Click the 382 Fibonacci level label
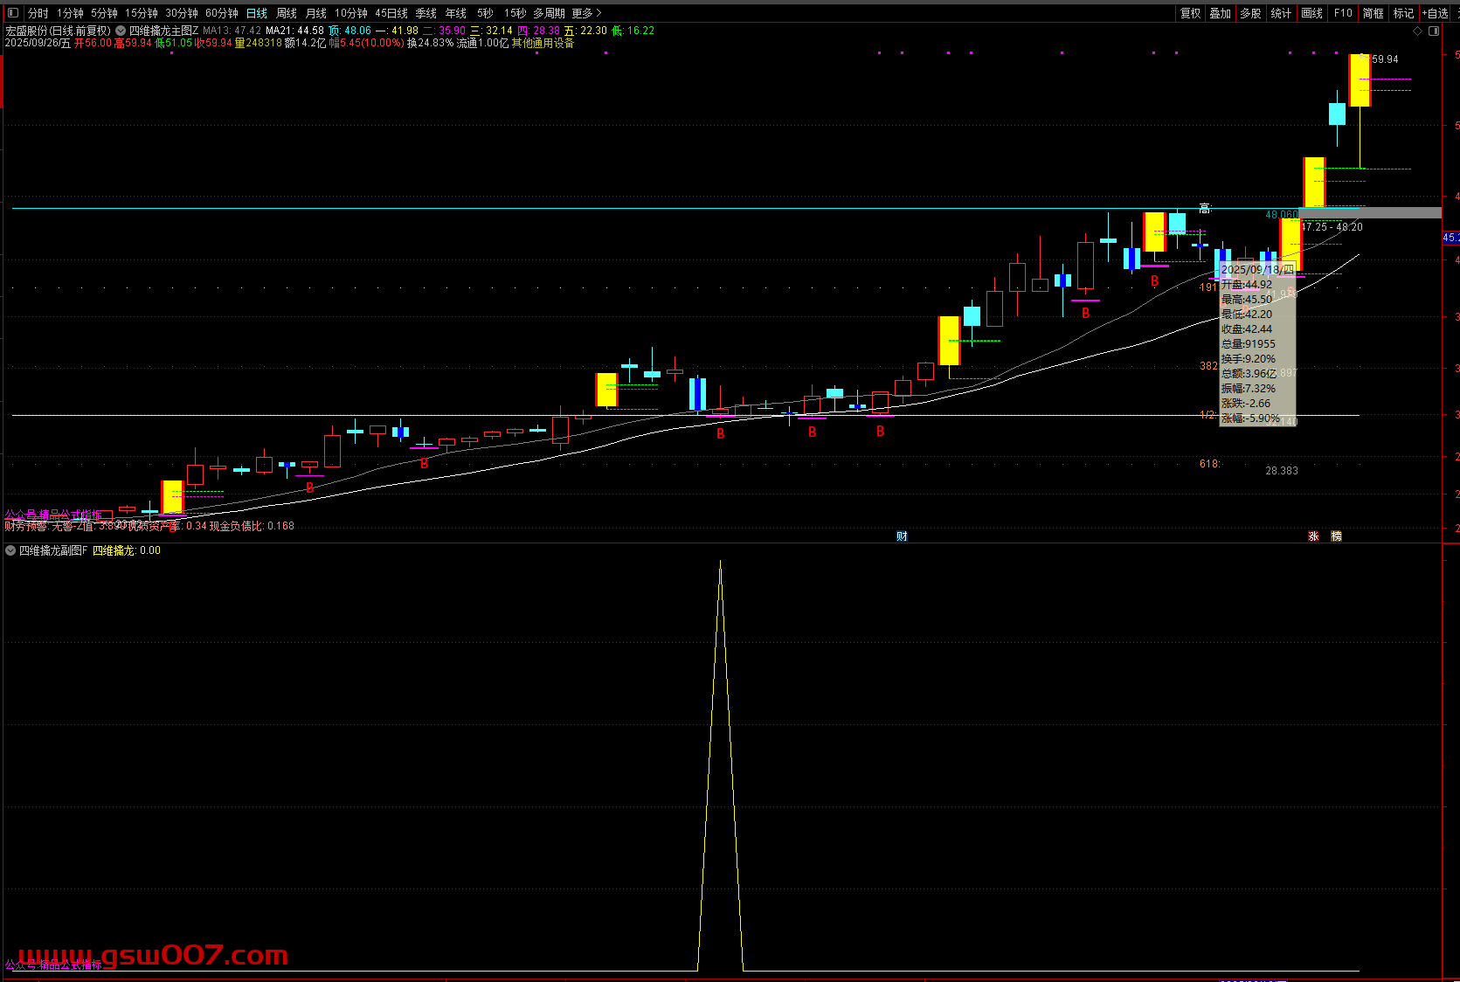The image size is (1460, 982). click(x=1209, y=366)
